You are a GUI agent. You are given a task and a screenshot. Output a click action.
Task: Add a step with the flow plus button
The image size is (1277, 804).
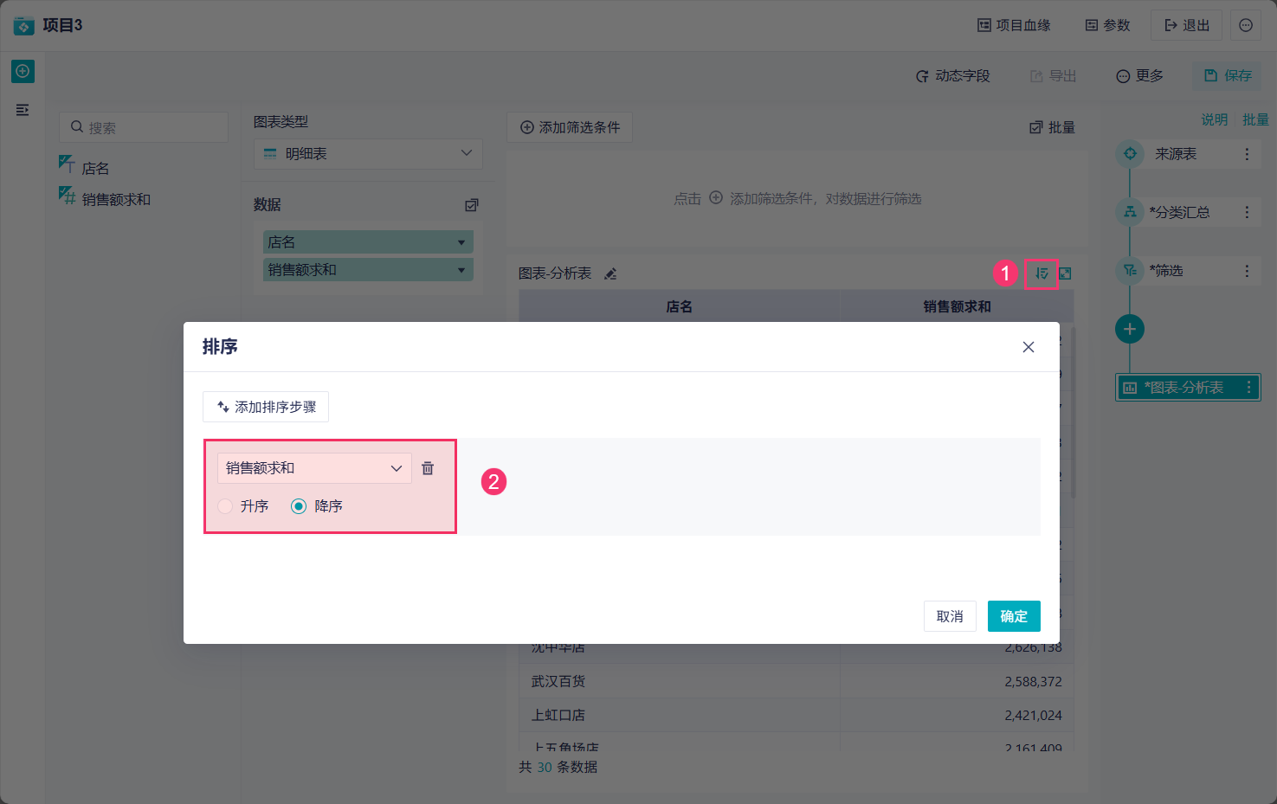pyautogui.click(x=1129, y=329)
